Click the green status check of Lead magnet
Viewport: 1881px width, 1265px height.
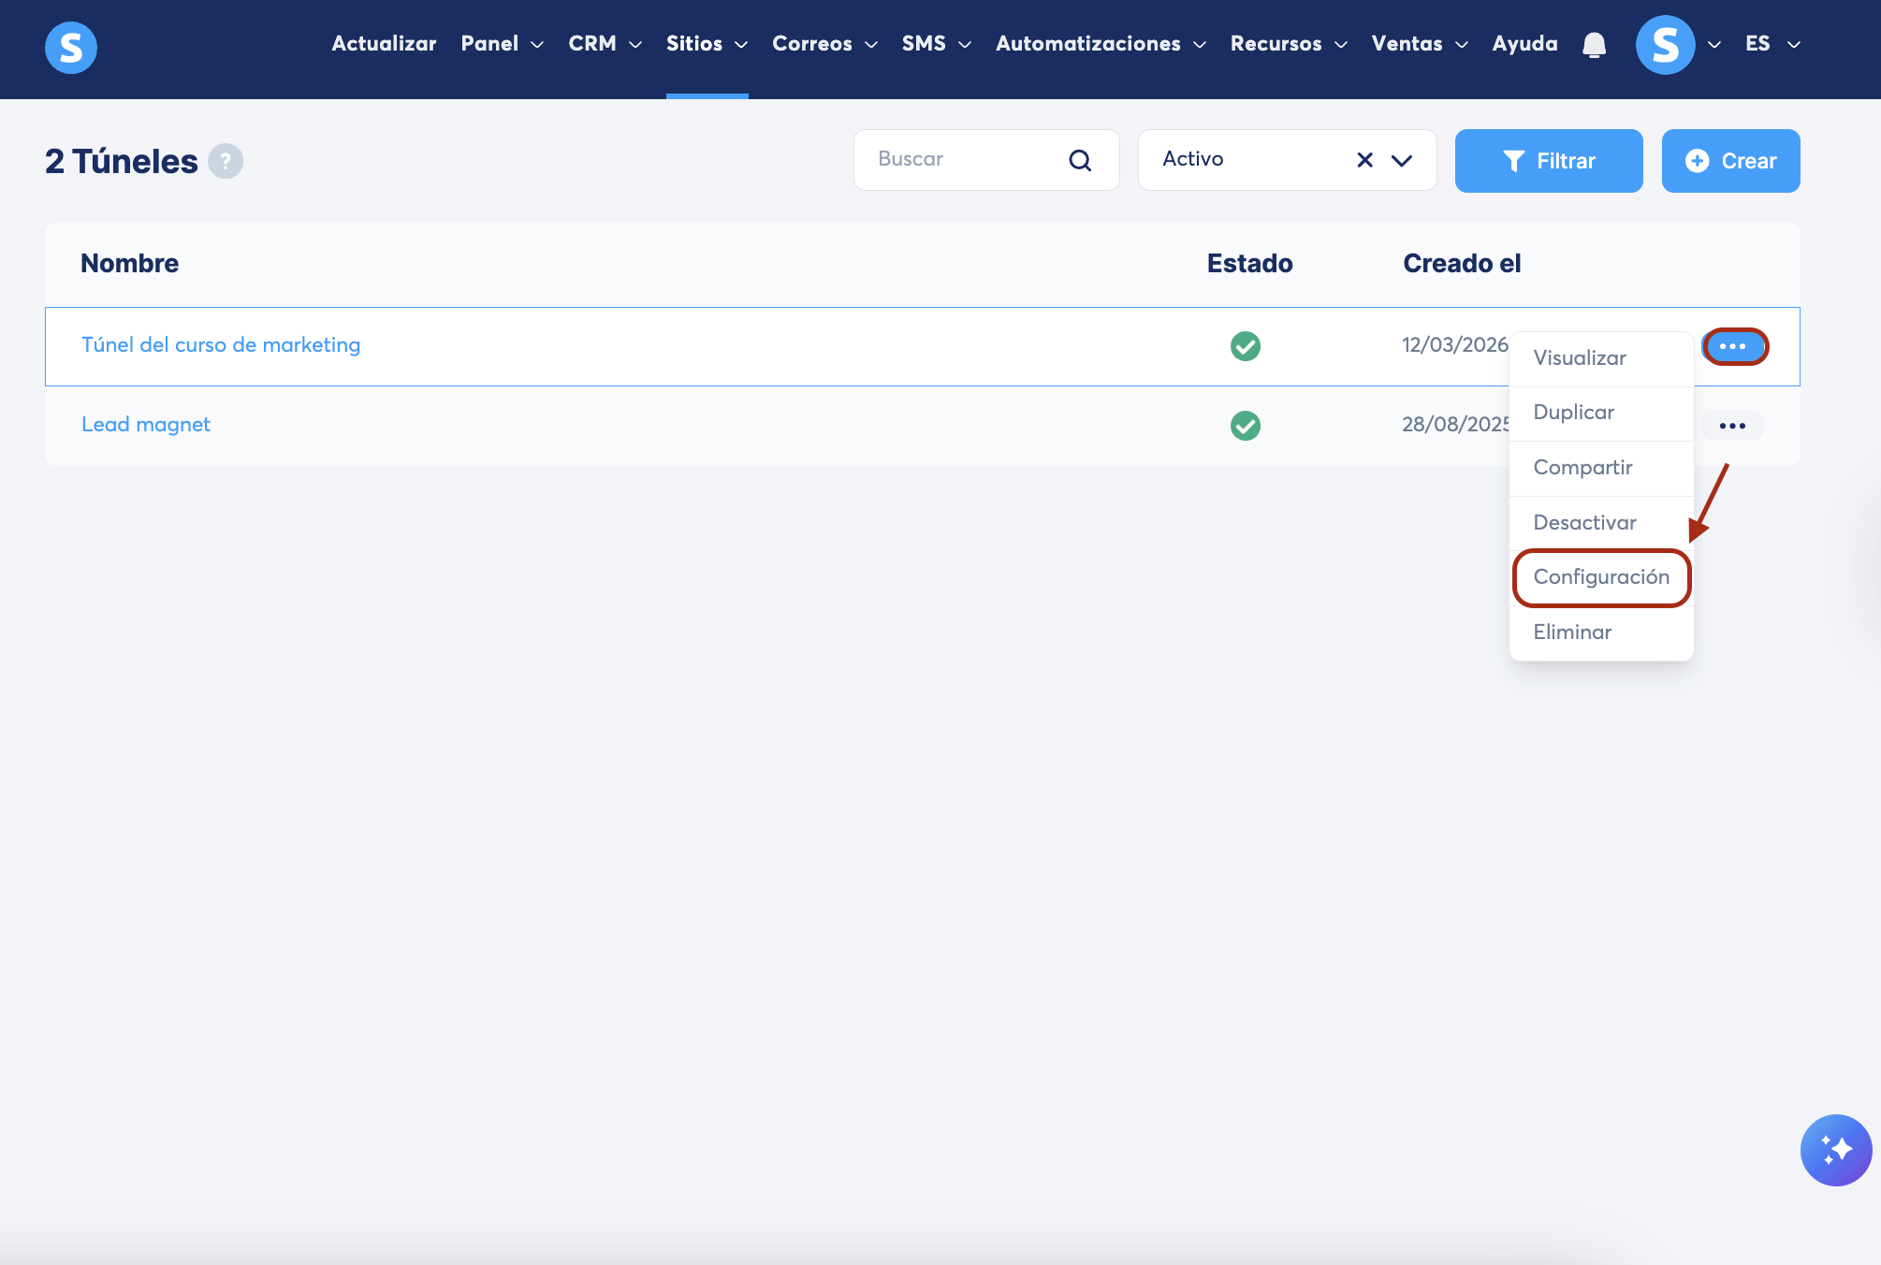[x=1245, y=426]
